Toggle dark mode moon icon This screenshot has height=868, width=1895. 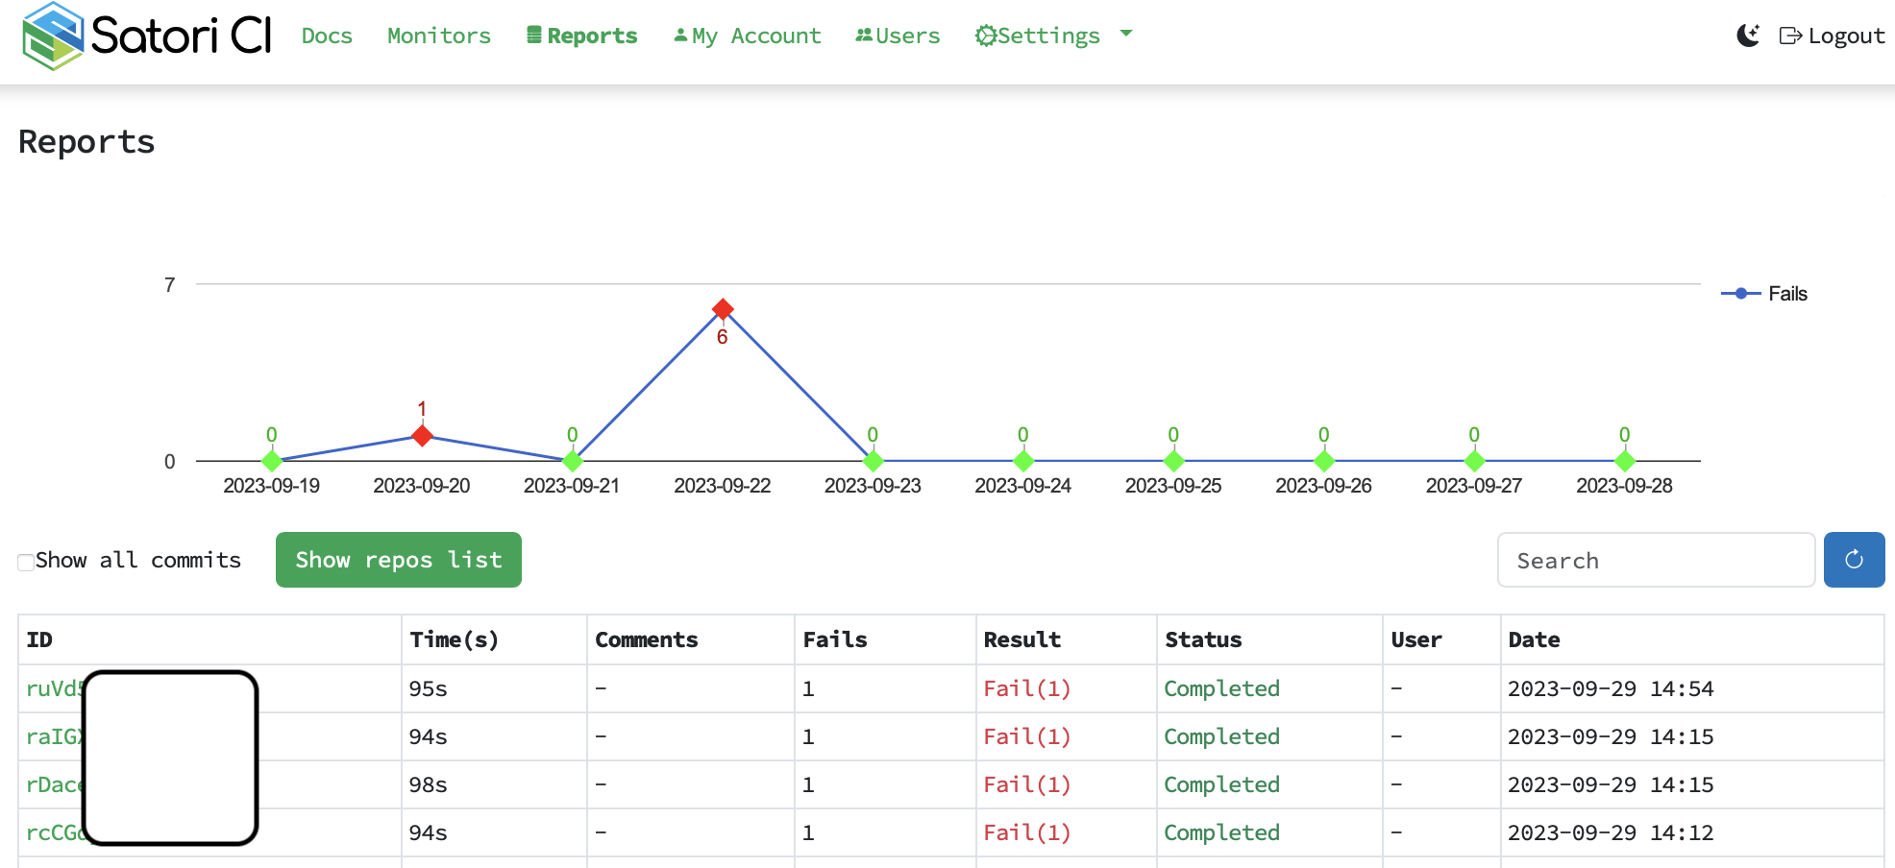click(x=1748, y=36)
